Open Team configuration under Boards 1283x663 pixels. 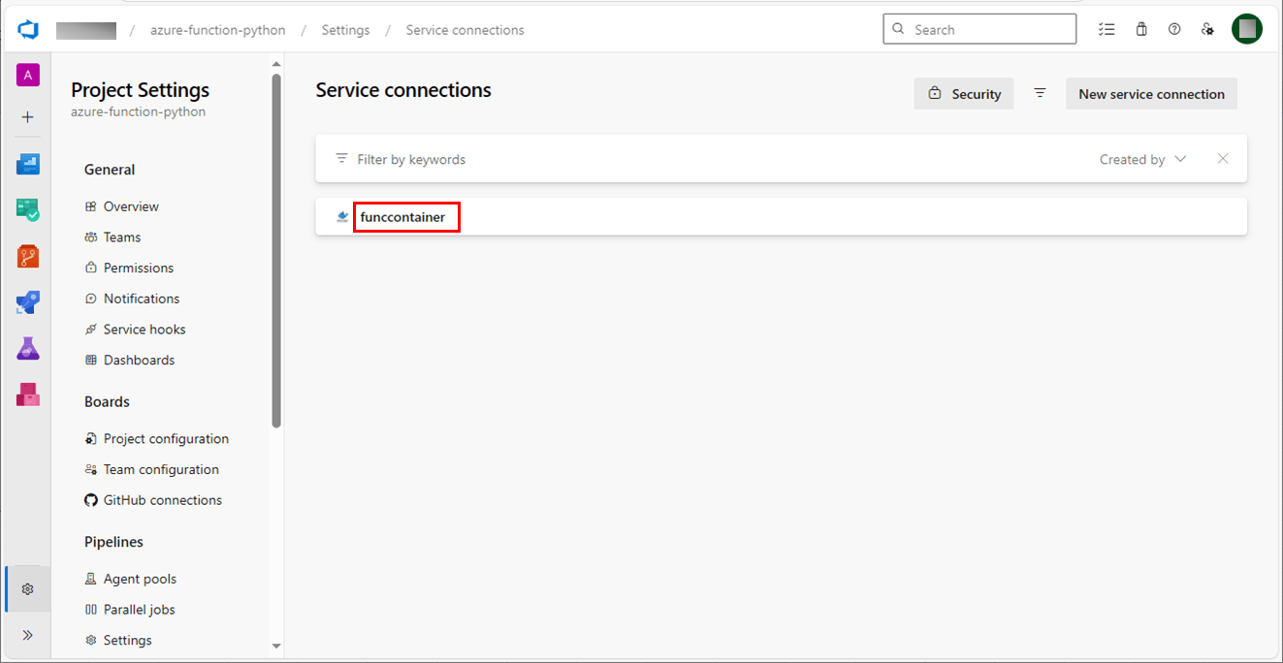pos(152,469)
